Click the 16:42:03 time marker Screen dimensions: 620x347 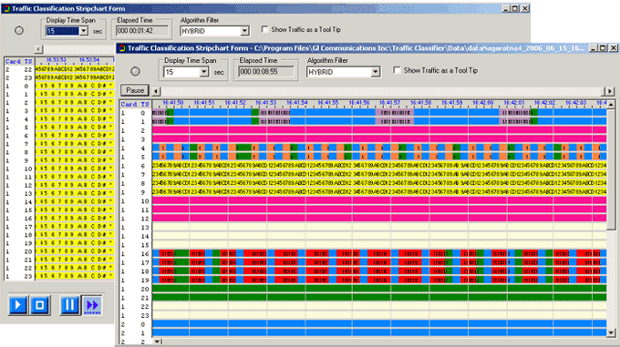tap(575, 103)
